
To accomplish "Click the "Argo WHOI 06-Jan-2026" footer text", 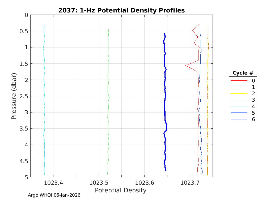I will (54, 195).
